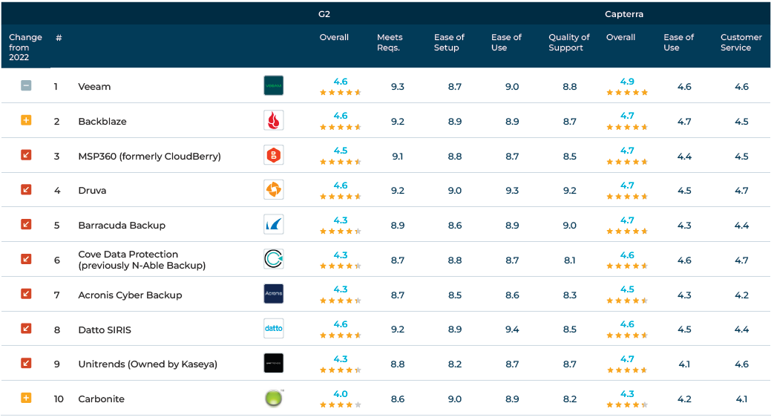This screenshot has width=774, height=420.
Task: Click the Carbonite green logo
Action: point(273,398)
